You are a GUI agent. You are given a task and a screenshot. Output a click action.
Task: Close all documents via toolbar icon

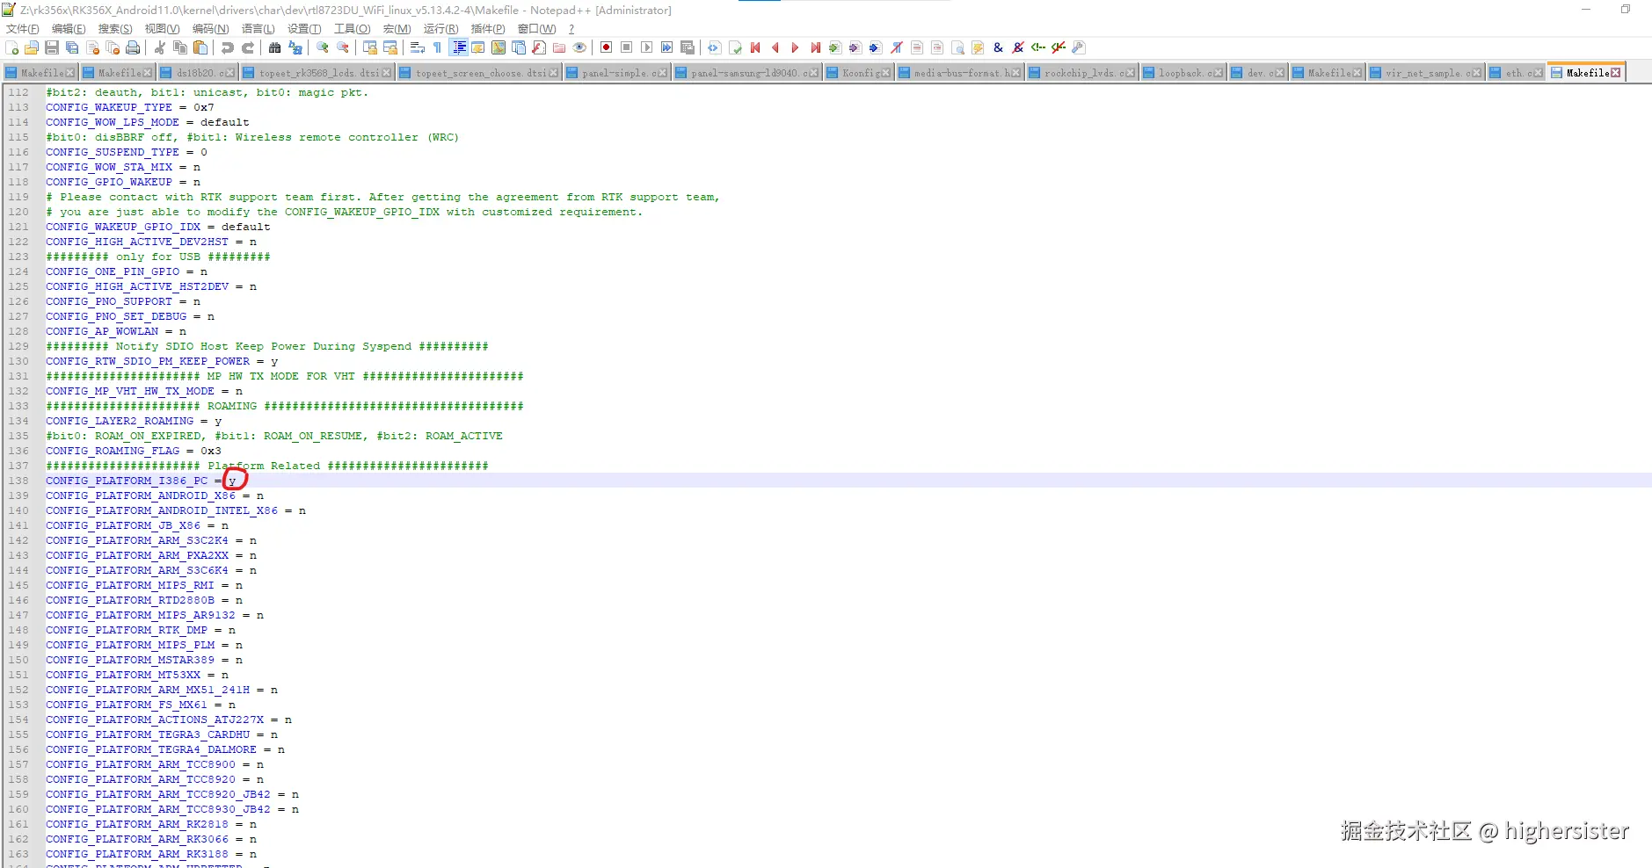(113, 47)
